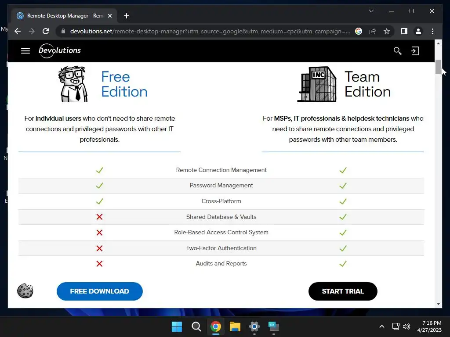Click the browser forward arrow
Viewport: 450px width, 337px height.
pyautogui.click(x=32, y=31)
